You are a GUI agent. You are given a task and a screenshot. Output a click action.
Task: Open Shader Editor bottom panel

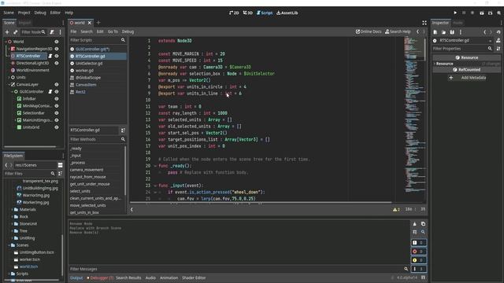pyautogui.click(x=194, y=277)
